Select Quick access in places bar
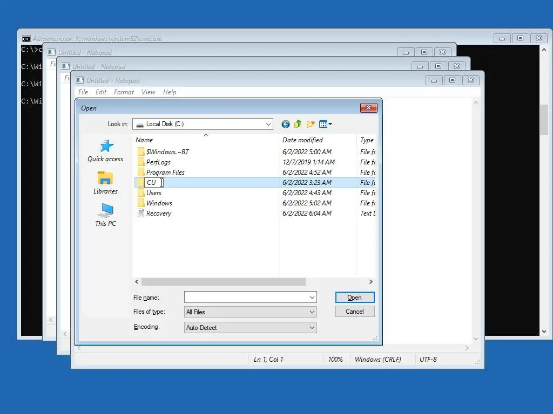The image size is (553, 414). (x=105, y=151)
